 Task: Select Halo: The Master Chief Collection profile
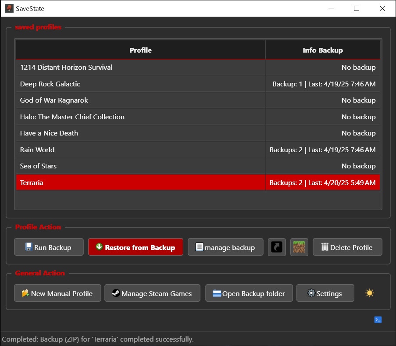coord(141,117)
